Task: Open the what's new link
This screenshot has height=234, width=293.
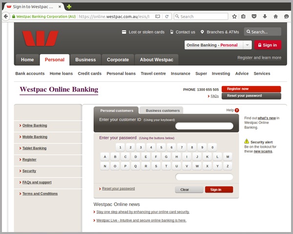Action: click(x=267, y=118)
